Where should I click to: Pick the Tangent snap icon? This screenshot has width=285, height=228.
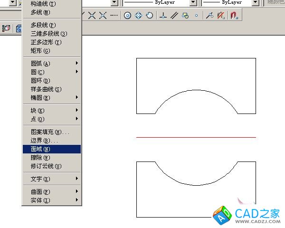pos(150,16)
